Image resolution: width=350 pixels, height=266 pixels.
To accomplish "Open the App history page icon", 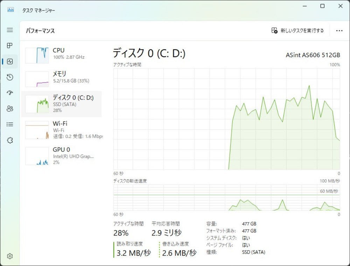I will point(10,77).
